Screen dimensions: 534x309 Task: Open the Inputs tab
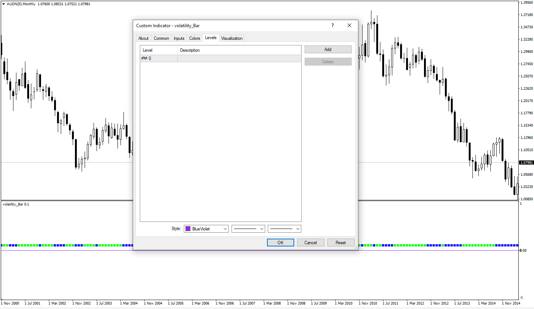coord(179,38)
